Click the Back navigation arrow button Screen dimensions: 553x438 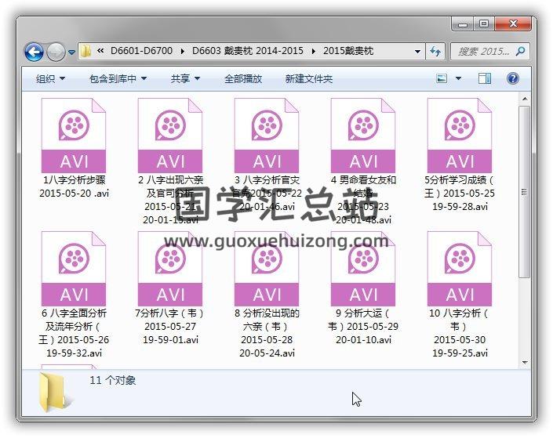coord(34,52)
